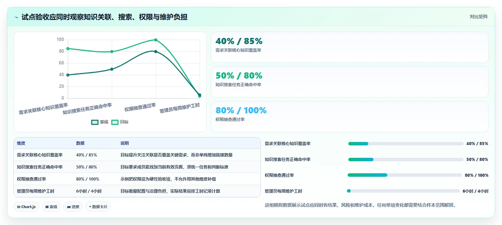
Task: Click the 管理员每周维护工时 chart axis label
Action: pos(180,108)
